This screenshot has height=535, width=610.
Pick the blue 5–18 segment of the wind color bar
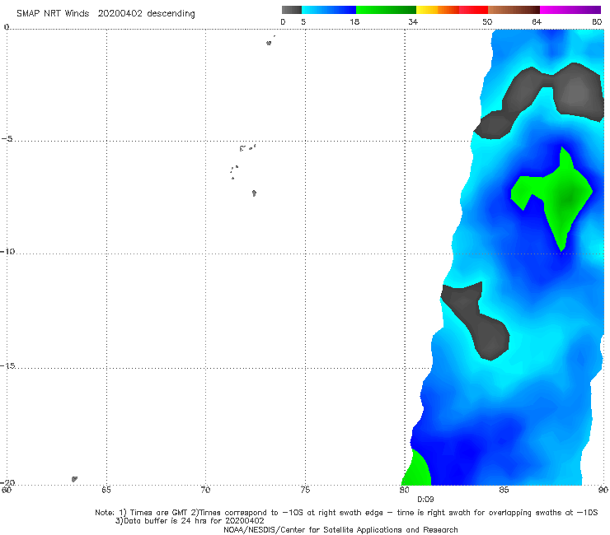tap(329, 10)
